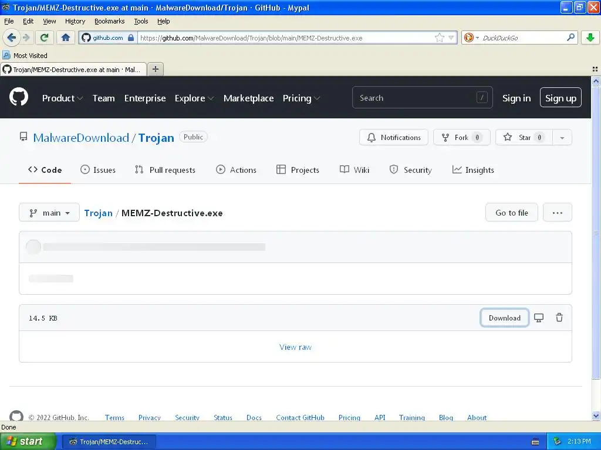
Task: Open the Enterprise page link
Action: tap(145, 98)
